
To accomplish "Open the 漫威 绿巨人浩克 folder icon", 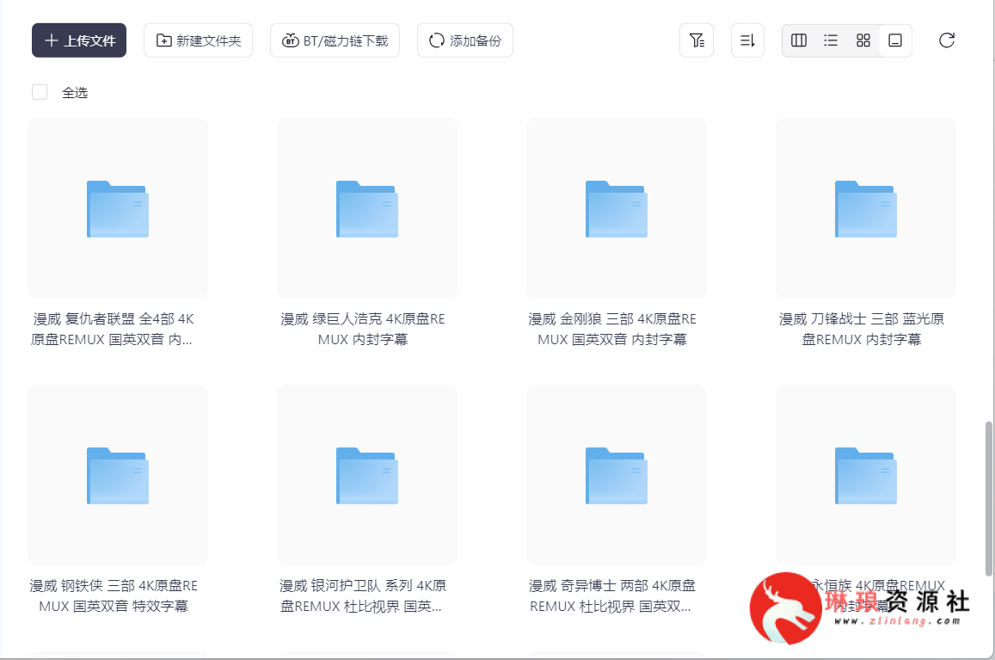I will click(x=367, y=208).
